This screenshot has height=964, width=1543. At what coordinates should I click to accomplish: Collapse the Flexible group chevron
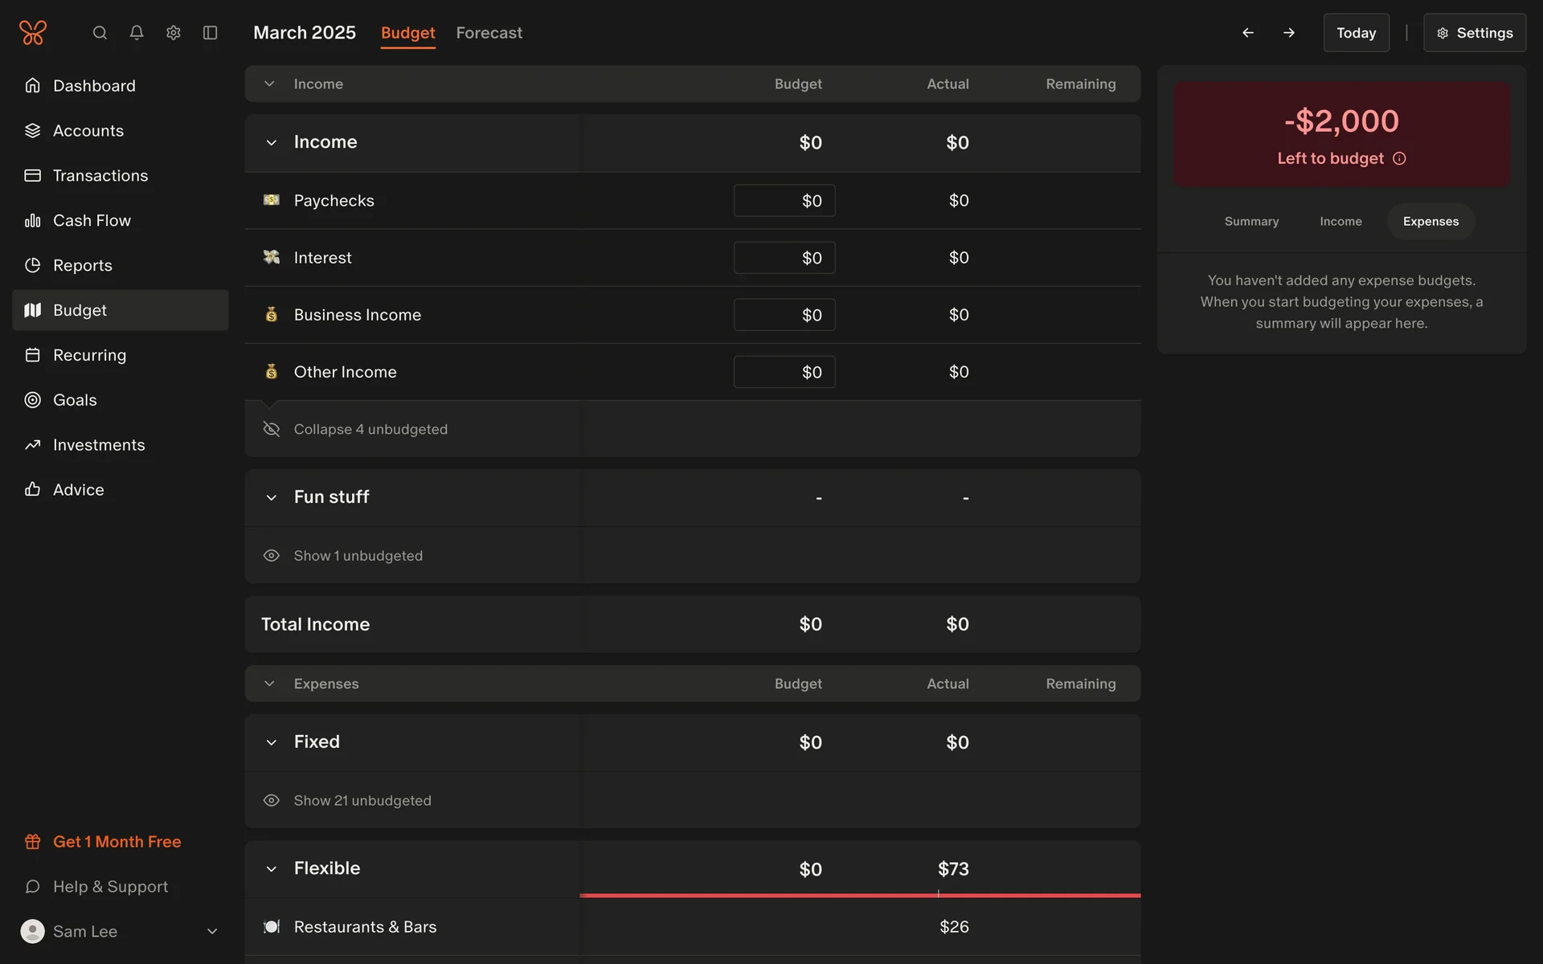coord(272,868)
